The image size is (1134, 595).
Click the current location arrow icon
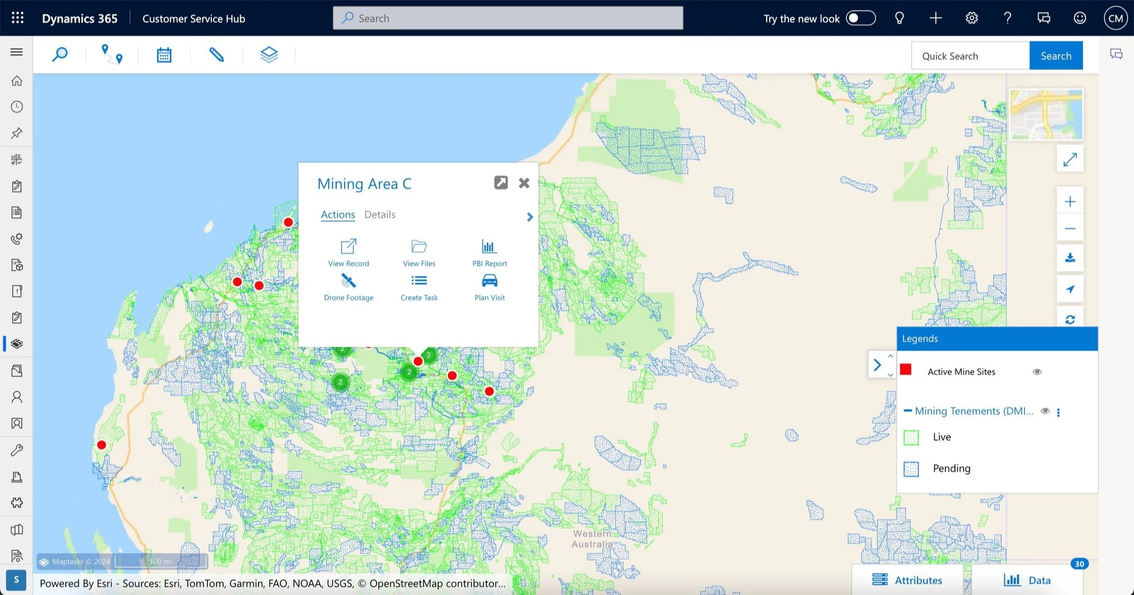tap(1070, 288)
